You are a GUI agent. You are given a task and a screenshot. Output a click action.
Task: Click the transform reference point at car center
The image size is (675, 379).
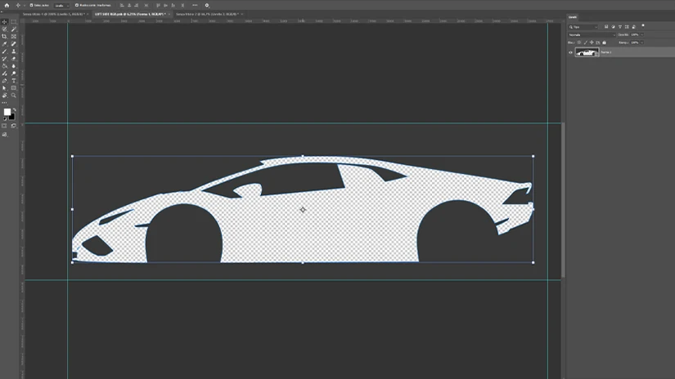[303, 210]
